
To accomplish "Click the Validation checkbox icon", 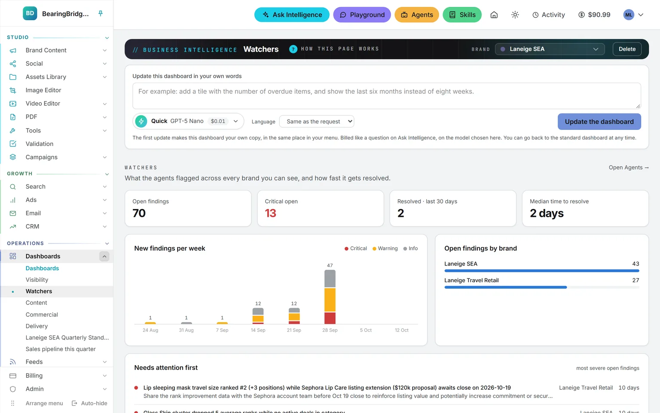I will [x=13, y=144].
